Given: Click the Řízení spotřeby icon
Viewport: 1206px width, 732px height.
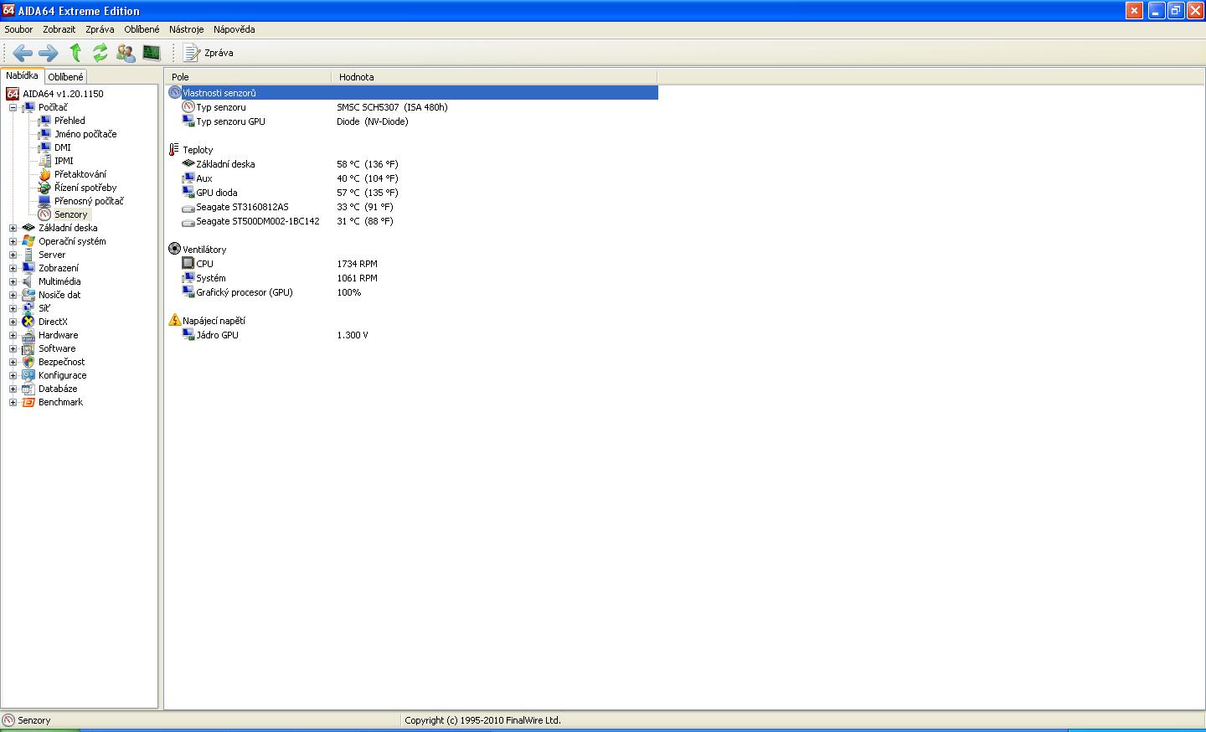Looking at the screenshot, I should click(x=45, y=188).
